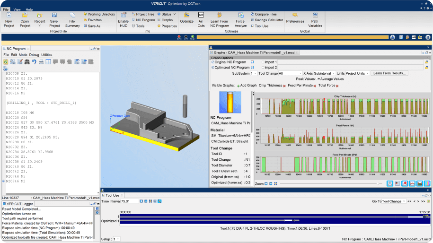The image size is (433, 243).
Task: Click the binoculars find icon in NC Program
Action: (27, 61)
